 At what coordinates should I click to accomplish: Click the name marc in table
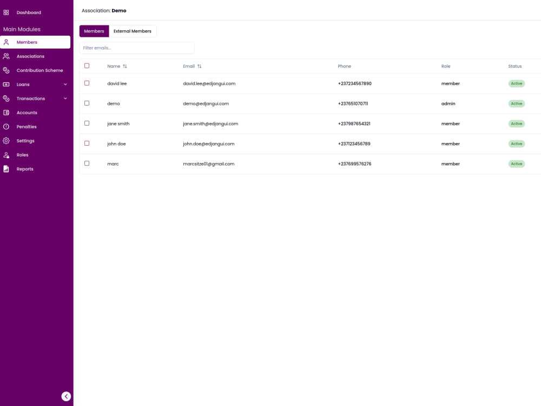tap(113, 163)
